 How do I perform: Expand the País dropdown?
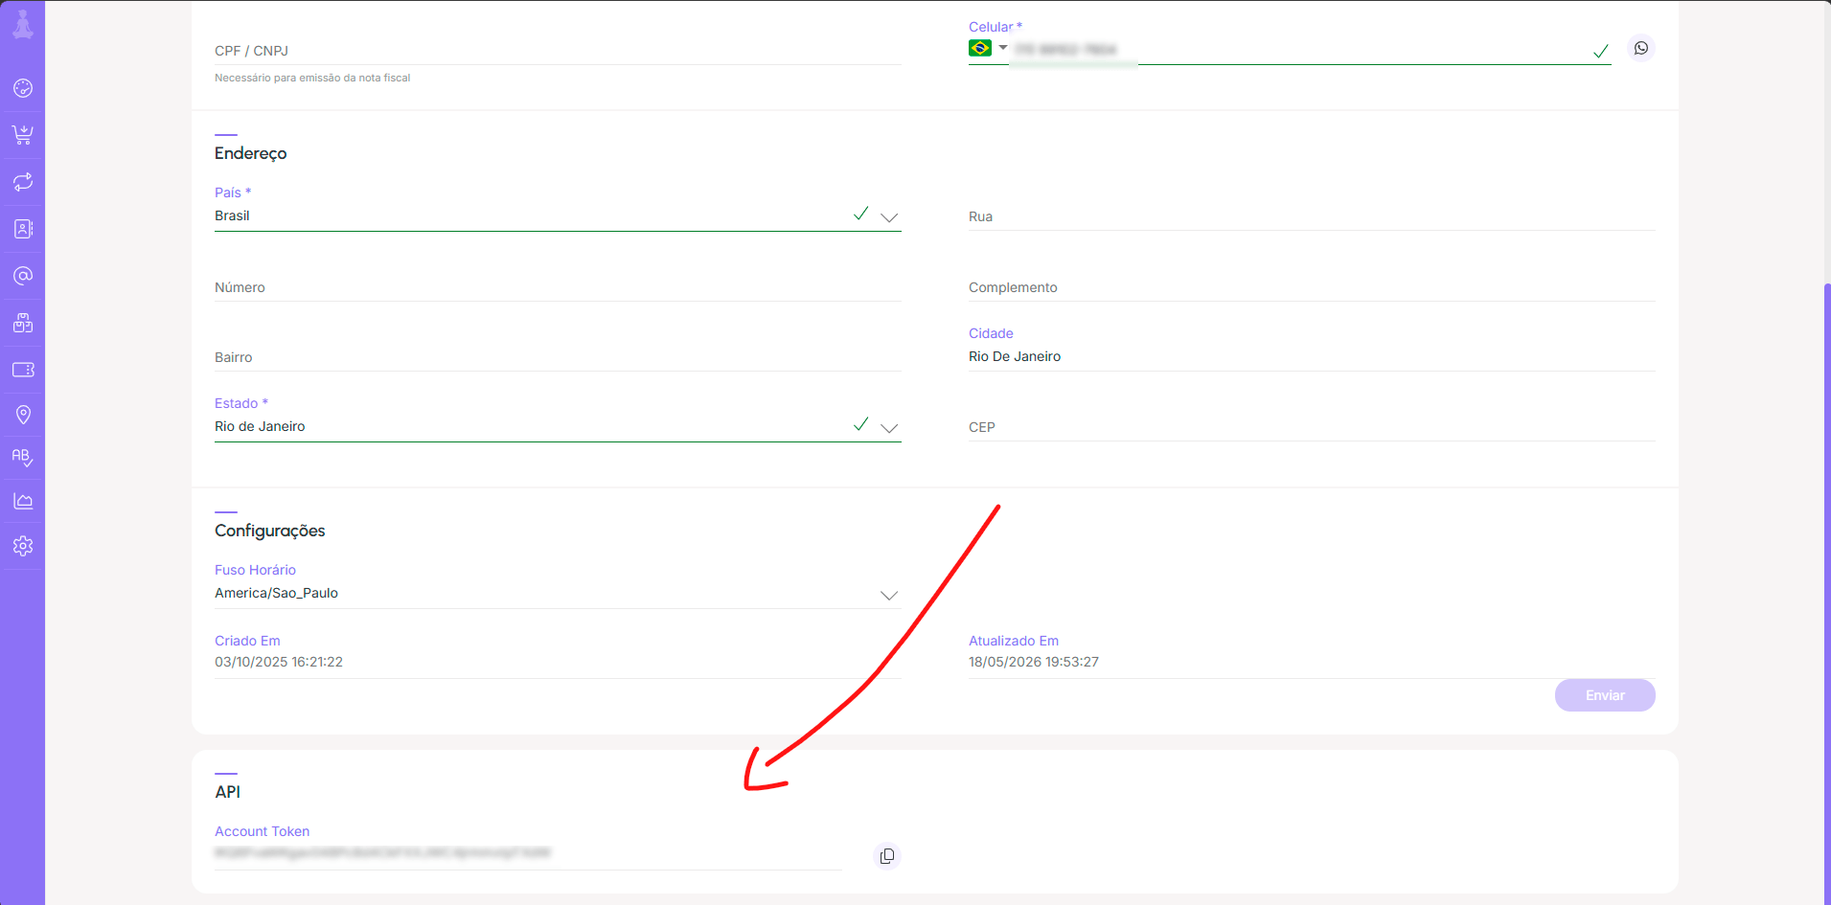click(x=889, y=217)
